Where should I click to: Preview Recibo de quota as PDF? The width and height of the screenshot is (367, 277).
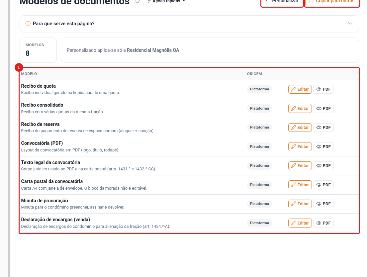tap(323, 89)
